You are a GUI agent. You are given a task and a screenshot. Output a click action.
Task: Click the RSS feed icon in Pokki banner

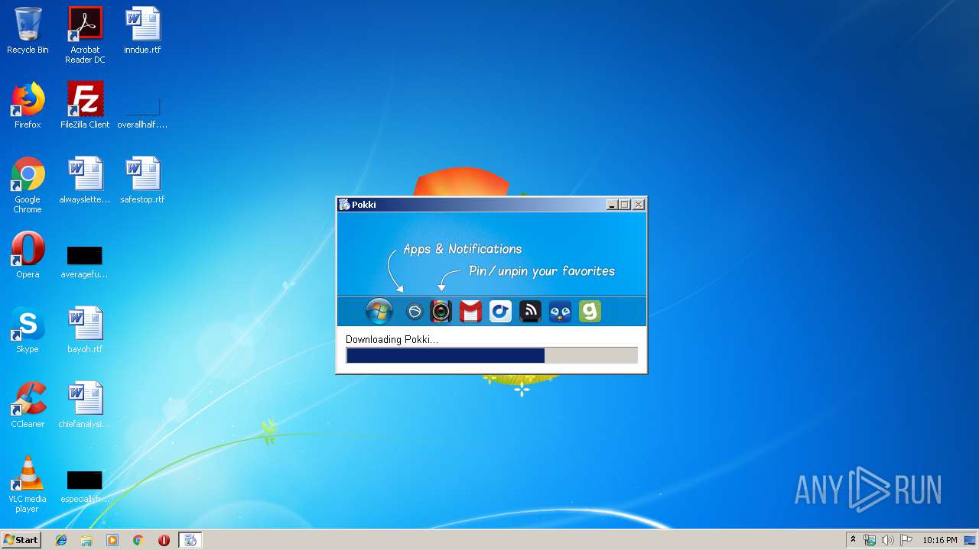click(x=530, y=312)
